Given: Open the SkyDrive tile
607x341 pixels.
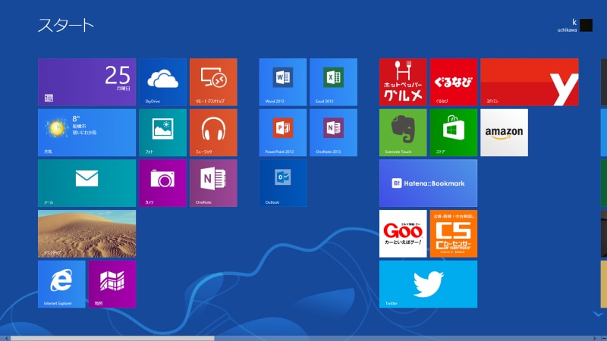Looking at the screenshot, I should click(162, 82).
